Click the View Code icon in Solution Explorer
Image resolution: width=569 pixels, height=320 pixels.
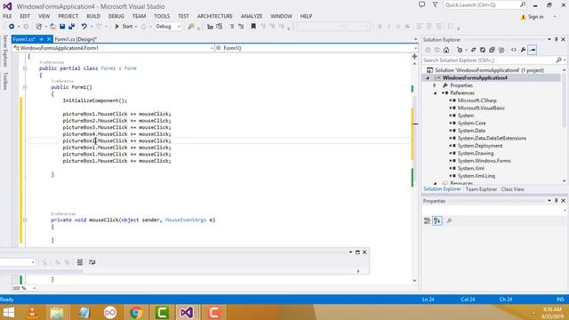[514, 50]
